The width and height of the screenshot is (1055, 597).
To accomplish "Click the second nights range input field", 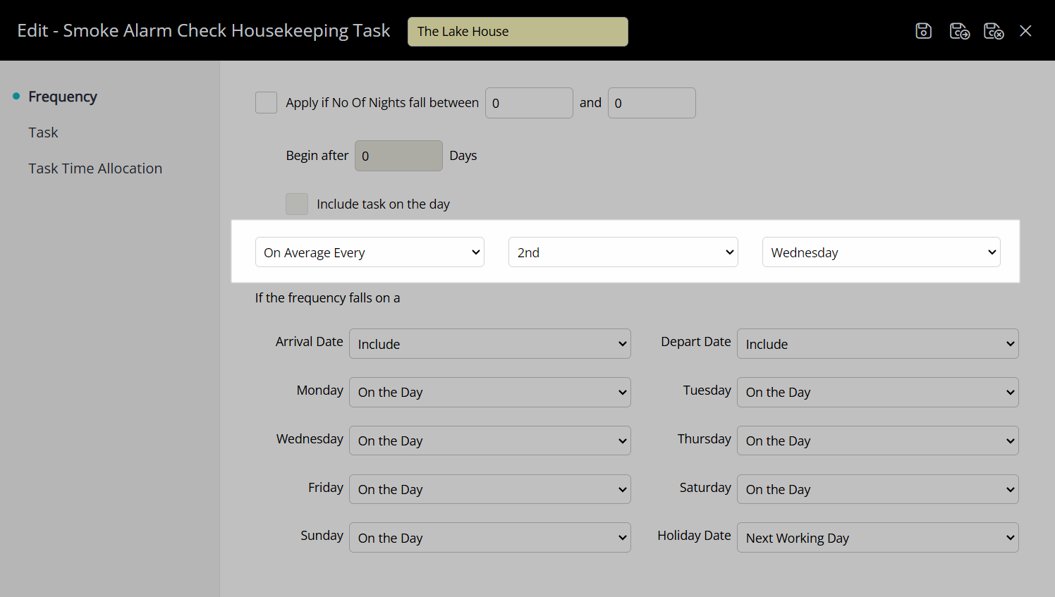I will coord(652,103).
